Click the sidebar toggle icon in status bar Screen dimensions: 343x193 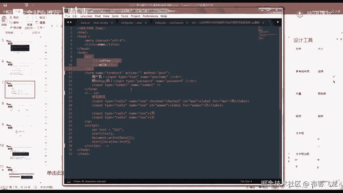(x=69, y=181)
